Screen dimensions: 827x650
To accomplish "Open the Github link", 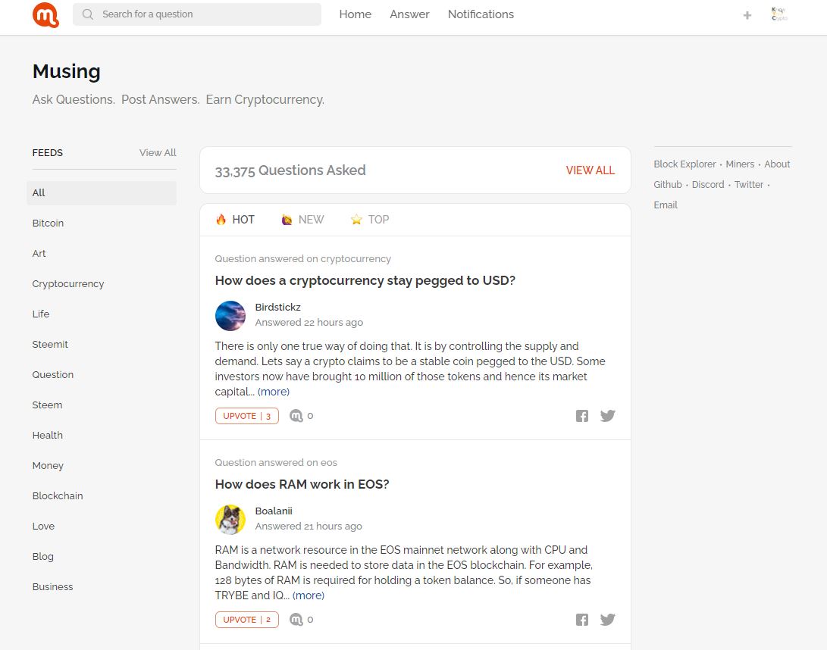I will pos(668,185).
